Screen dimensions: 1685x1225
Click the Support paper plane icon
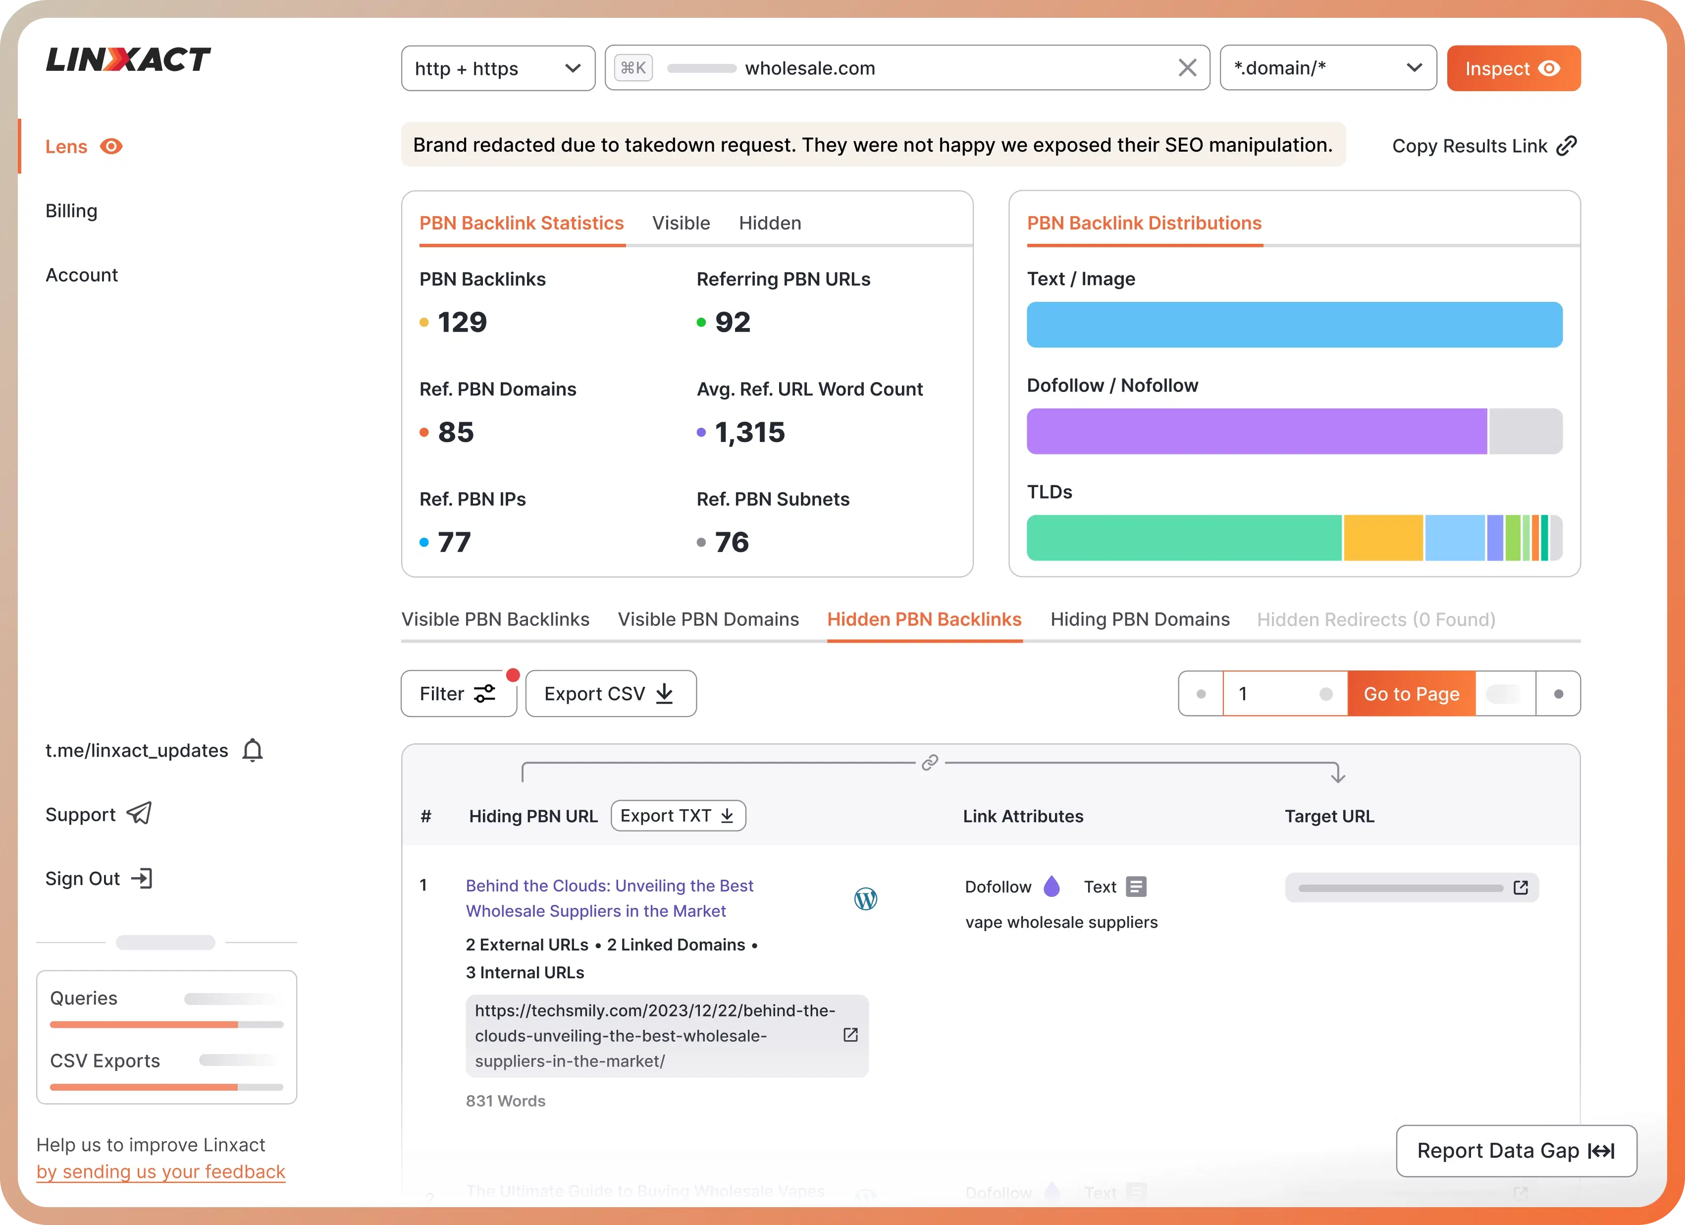[139, 814]
